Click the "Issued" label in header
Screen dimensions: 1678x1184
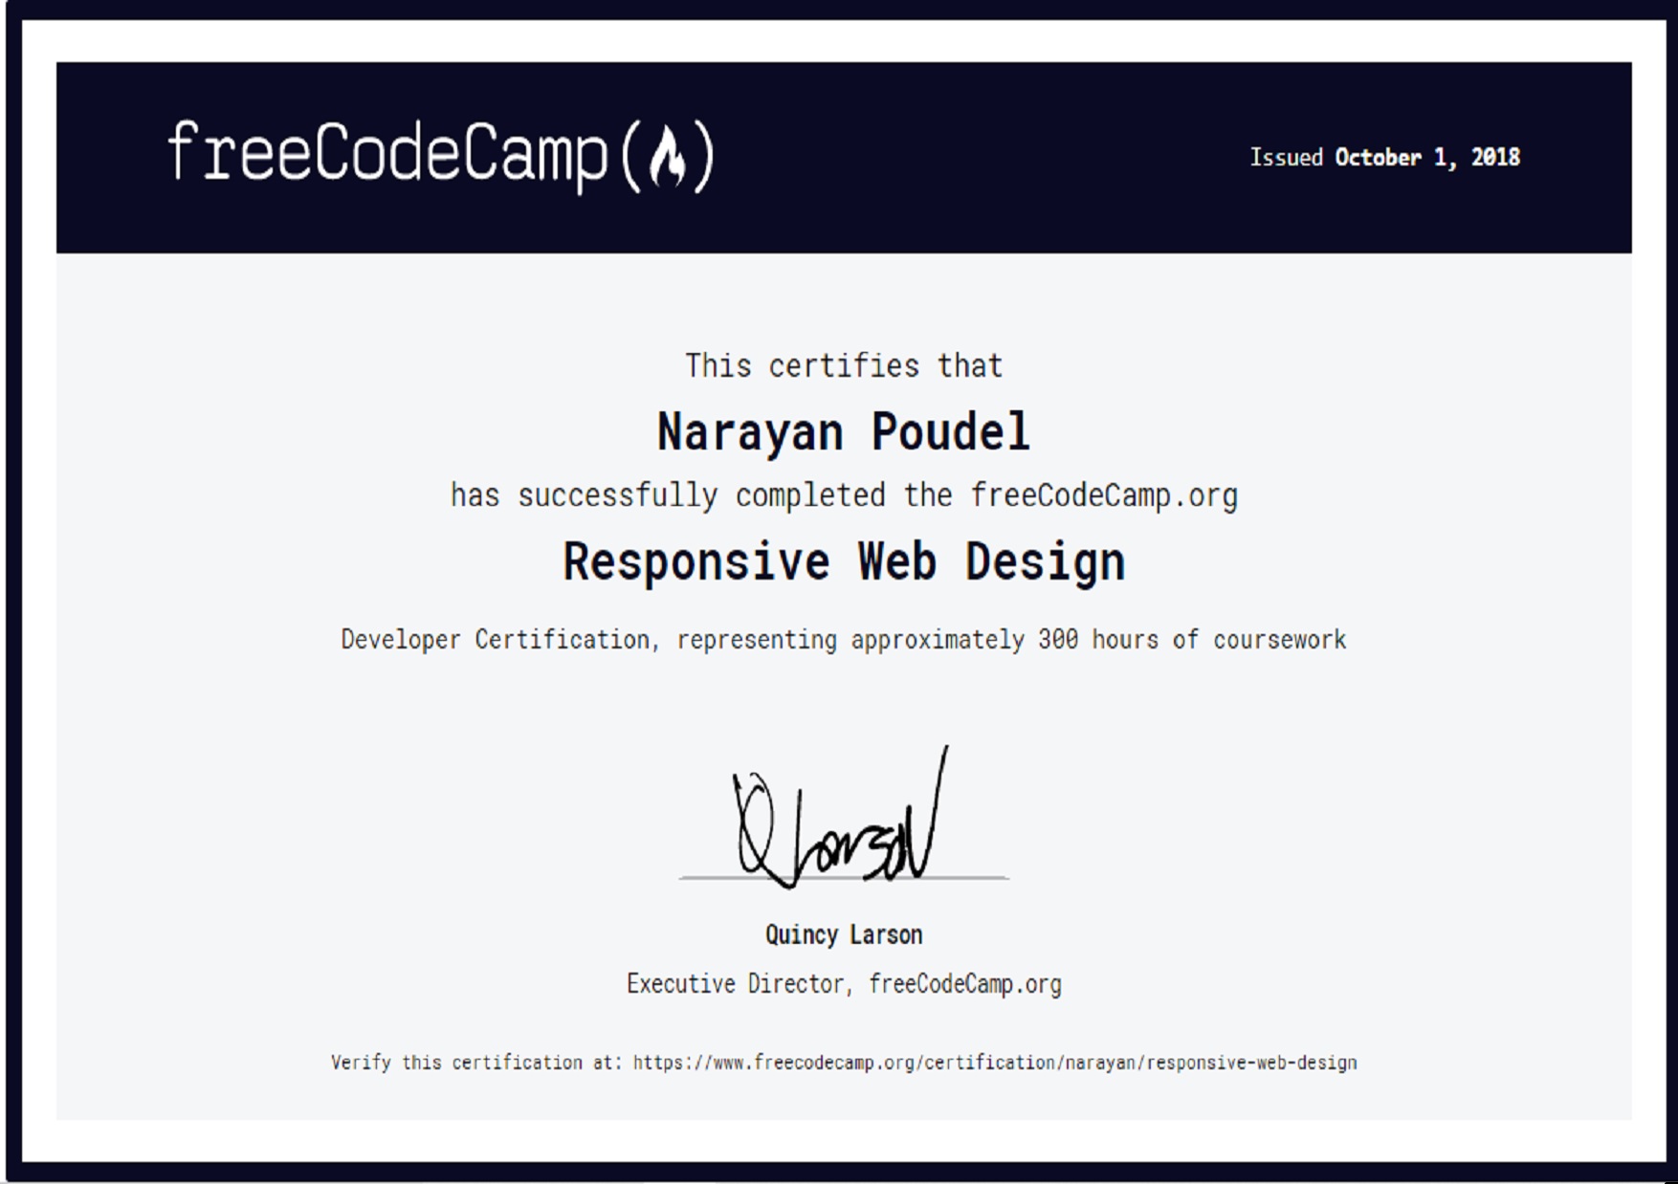click(1286, 158)
